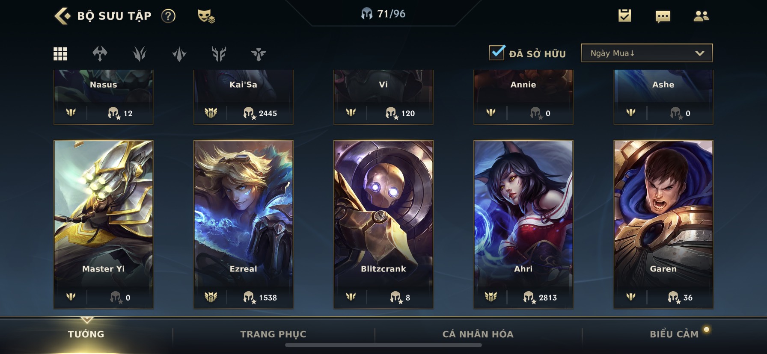Open the missions checklist icon
The image size is (767, 354).
click(x=624, y=16)
